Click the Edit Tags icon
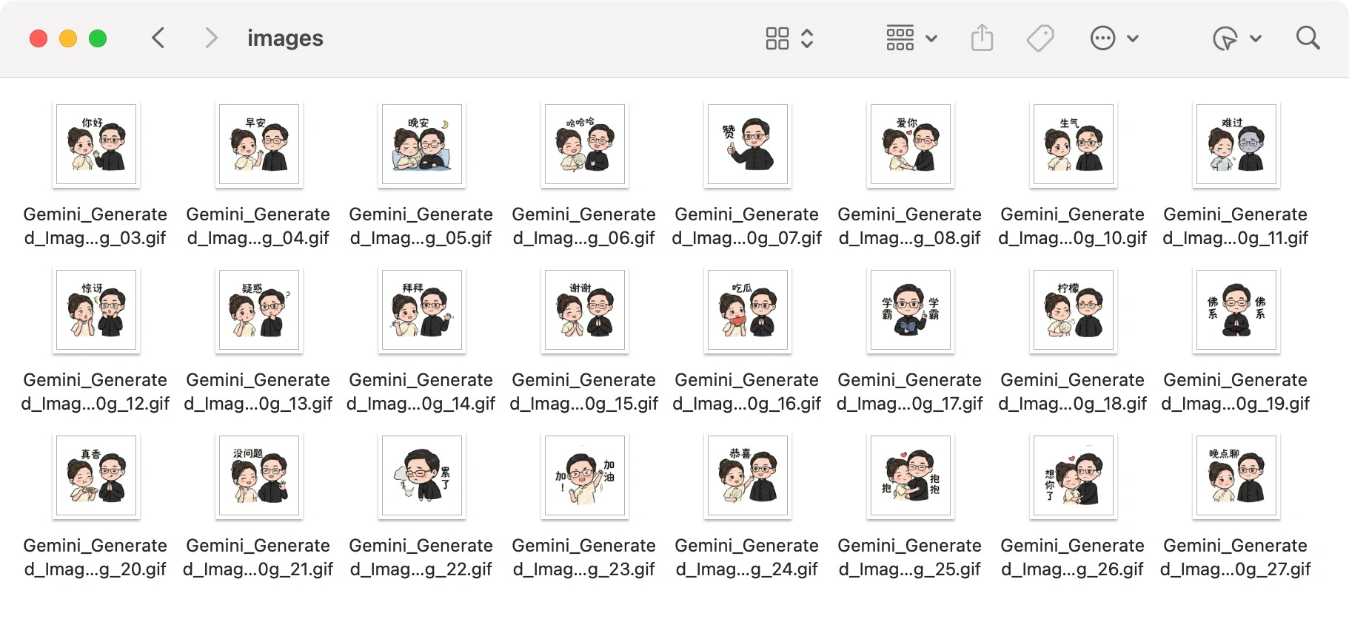The image size is (1349, 630). click(x=1040, y=38)
